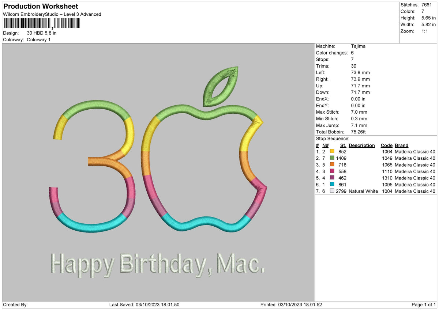Click the 'Natural White' description text
The image size is (439, 310).
coord(363,191)
